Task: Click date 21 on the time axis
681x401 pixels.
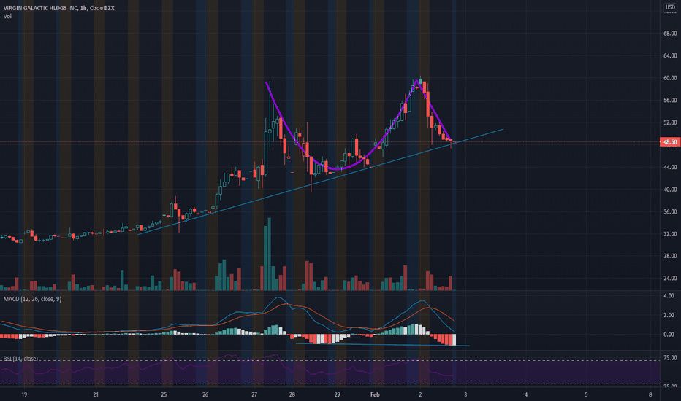Action: pos(96,394)
